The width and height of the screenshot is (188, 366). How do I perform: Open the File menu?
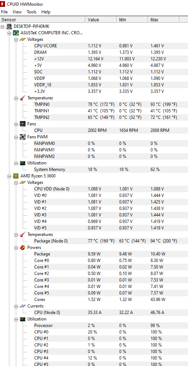point(4,12)
